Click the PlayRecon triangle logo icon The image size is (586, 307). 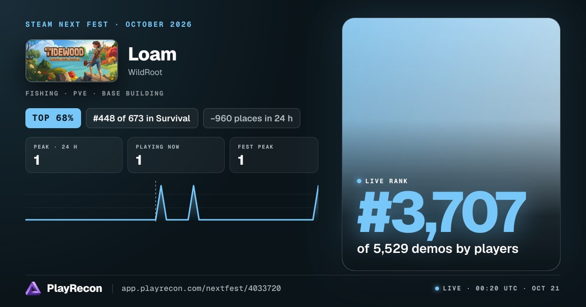(33, 288)
